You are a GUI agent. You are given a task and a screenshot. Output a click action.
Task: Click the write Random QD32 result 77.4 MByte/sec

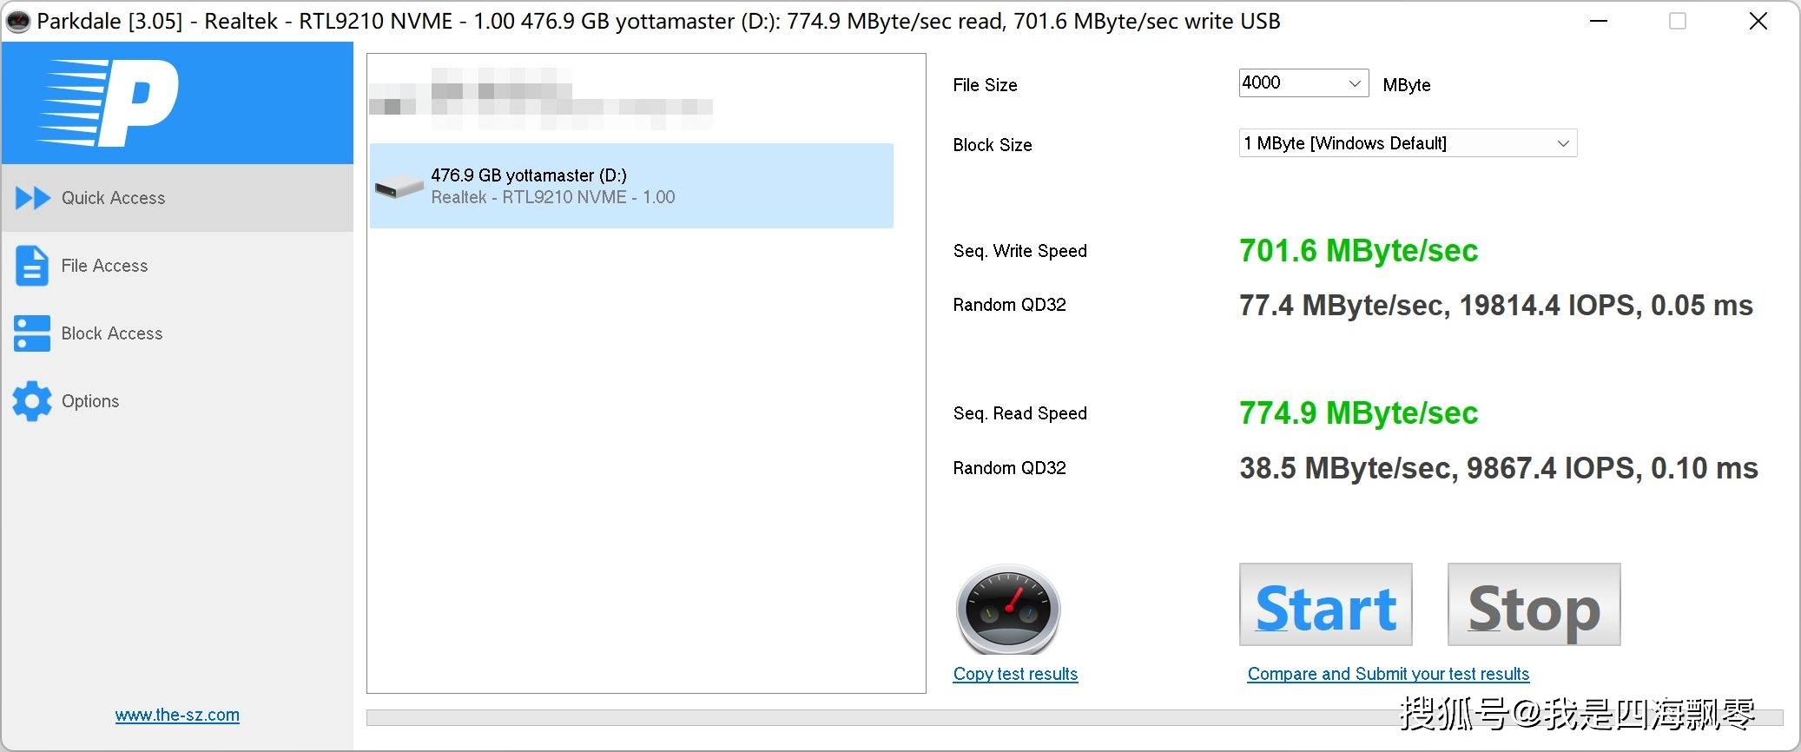[x=1496, y=306]
